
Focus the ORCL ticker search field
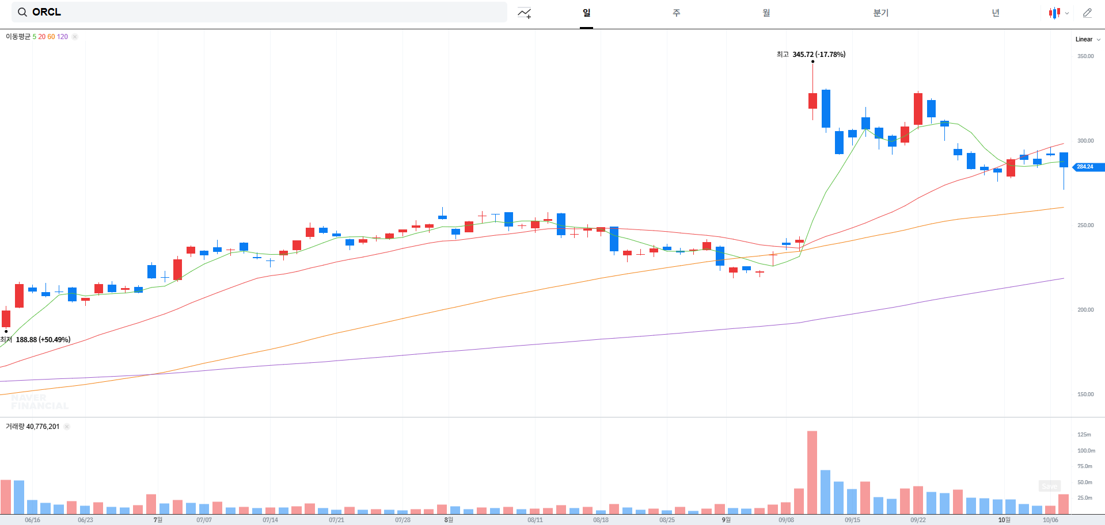[259, 12]
